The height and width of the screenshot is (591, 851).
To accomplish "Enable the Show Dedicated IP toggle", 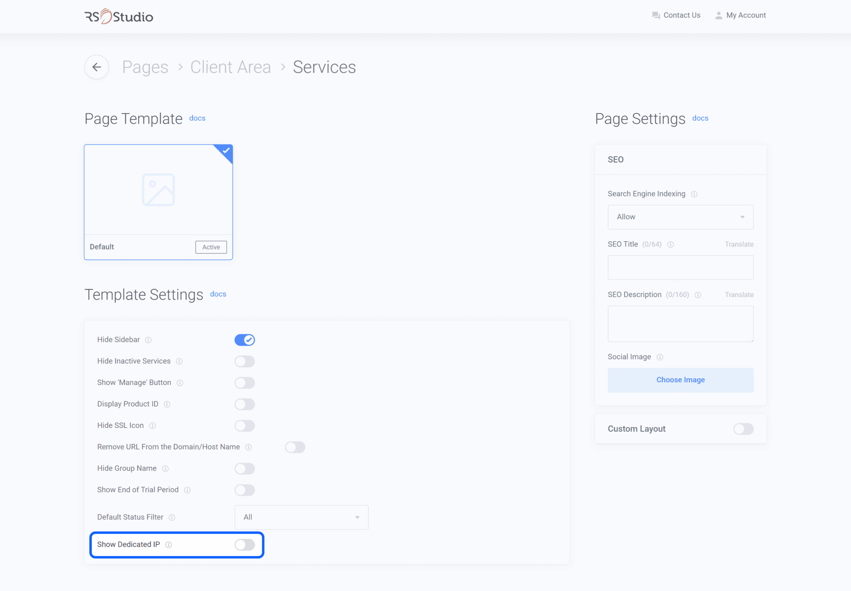I will click(244, 545).
